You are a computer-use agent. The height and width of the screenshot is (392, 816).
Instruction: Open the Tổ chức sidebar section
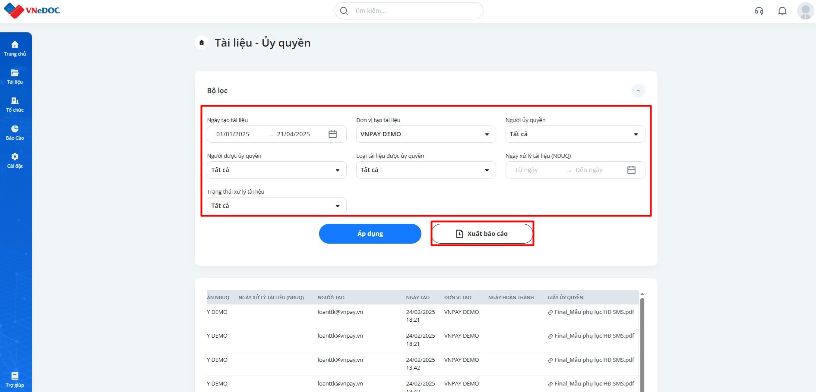pos(15,104)
